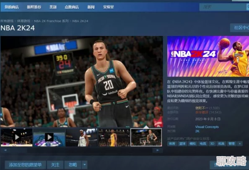249x170 pixels.
Task: Select the 体育 tag
Action: pos(172,144)
